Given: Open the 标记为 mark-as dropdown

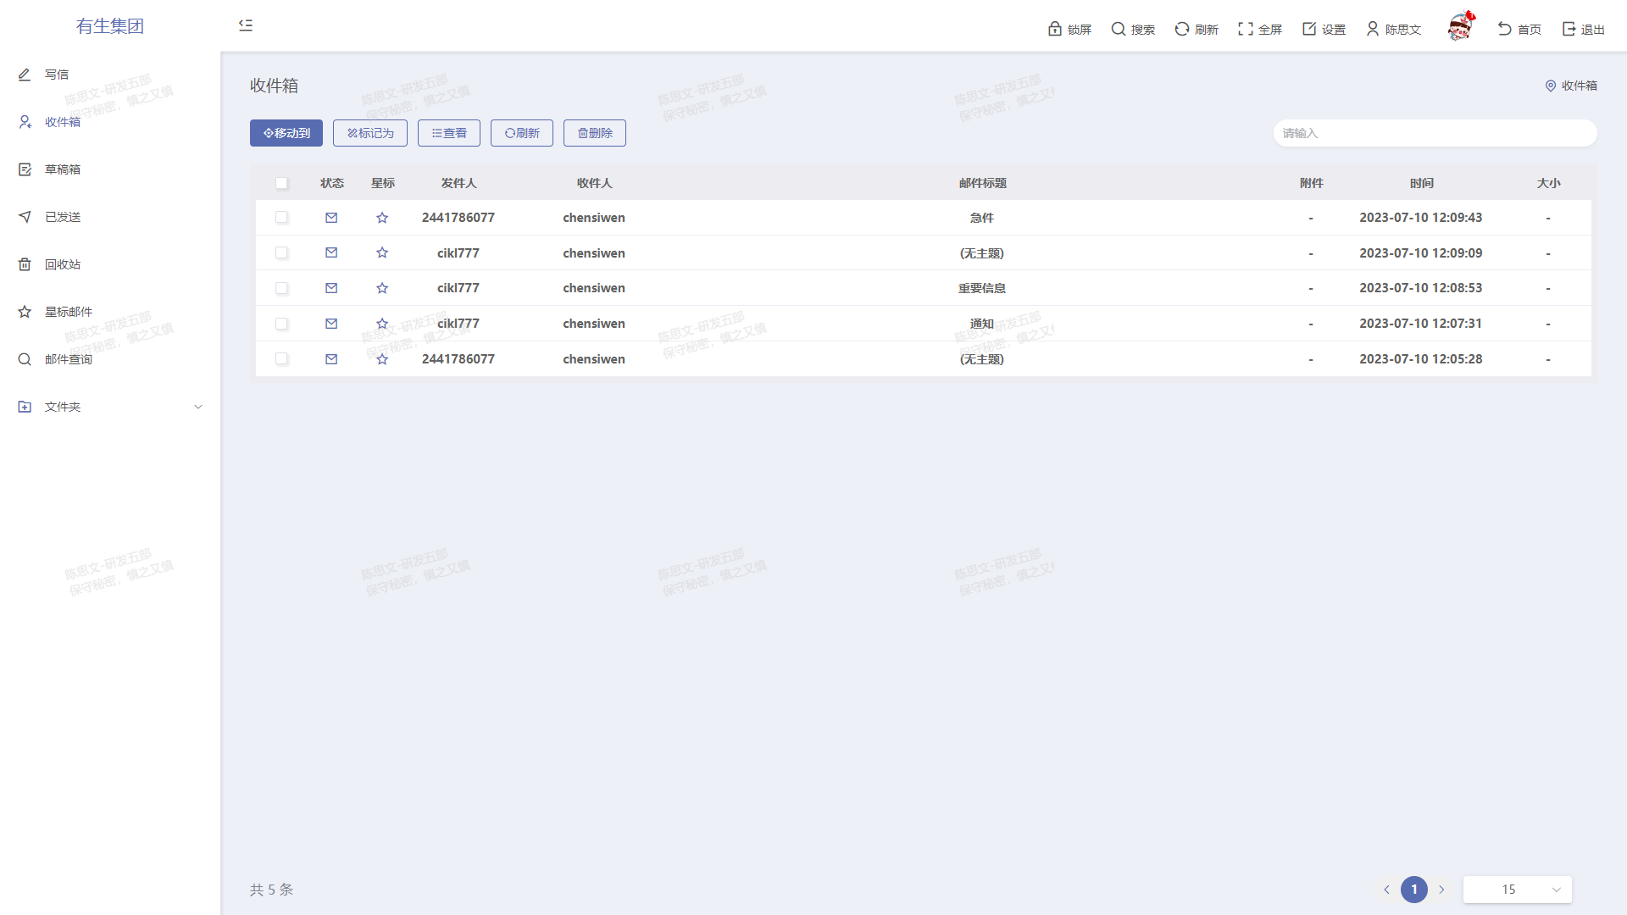Looking at the screenshot, I should 370,133.
